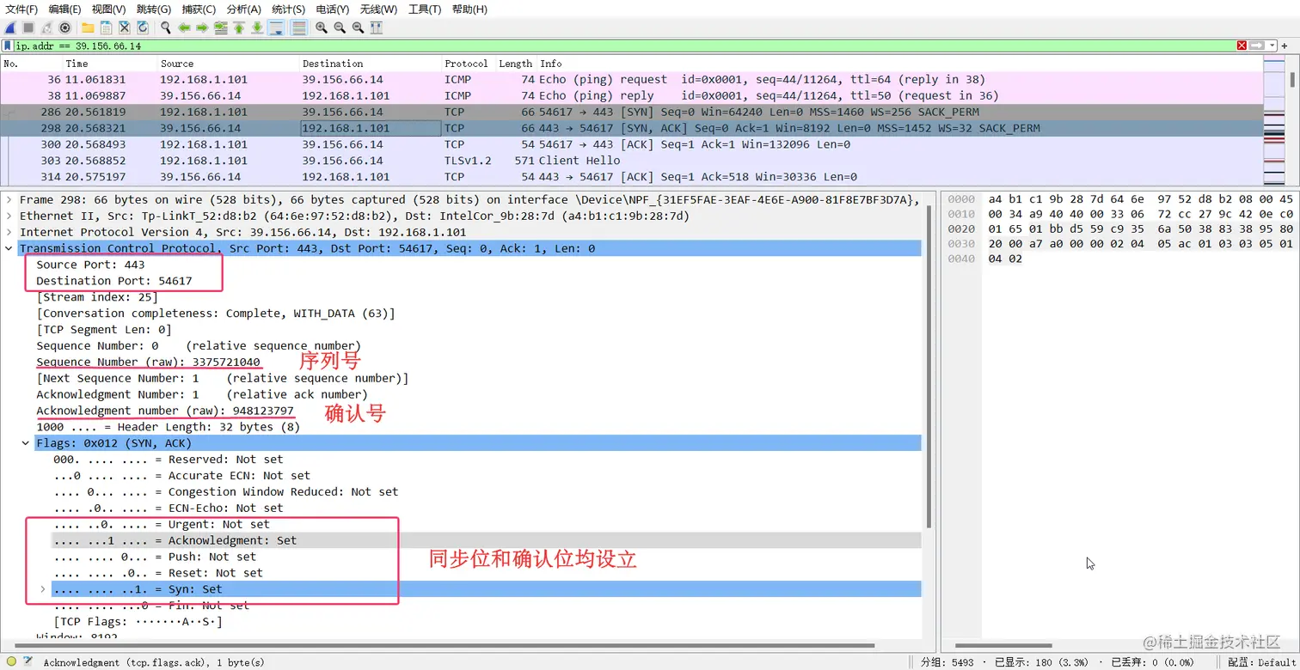Image resolution: width=1300 pixels, height=670 pixels.
Task: Open the 工具(T) menu
Action: tap(425, 9)
